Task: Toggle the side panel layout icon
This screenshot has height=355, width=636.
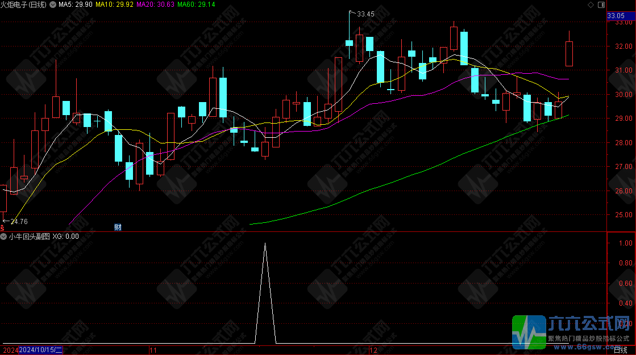Action: pos(600,5)
